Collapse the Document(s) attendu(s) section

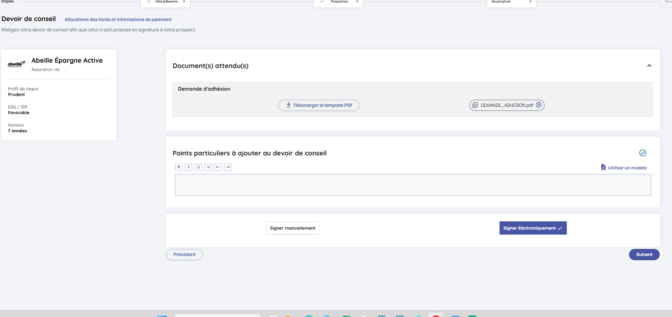coord(649,66)
